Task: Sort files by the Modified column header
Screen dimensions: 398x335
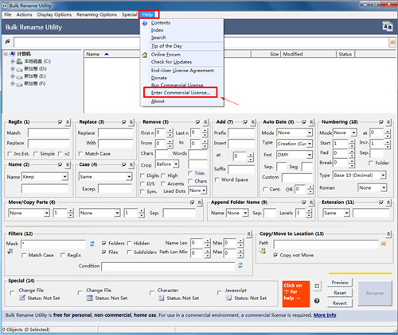Action: pos(308,54)
